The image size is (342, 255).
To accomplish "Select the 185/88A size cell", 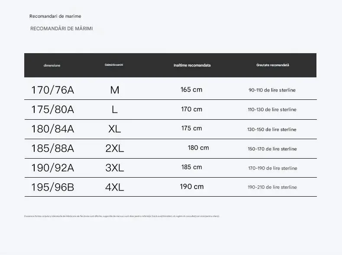I will point(52,148).
